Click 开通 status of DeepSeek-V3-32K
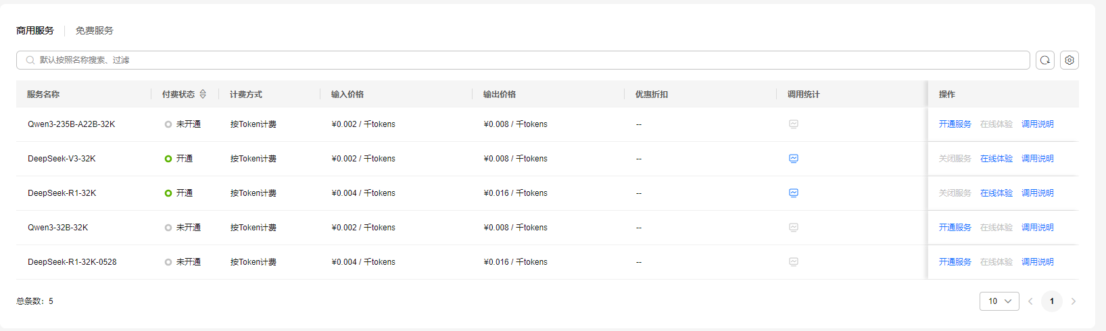The image size is (1106, 331). point(178,159)
